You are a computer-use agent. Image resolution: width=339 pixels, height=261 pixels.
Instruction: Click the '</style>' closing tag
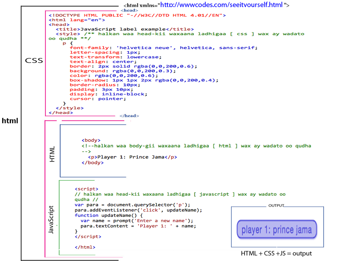(x=69, y=108)
